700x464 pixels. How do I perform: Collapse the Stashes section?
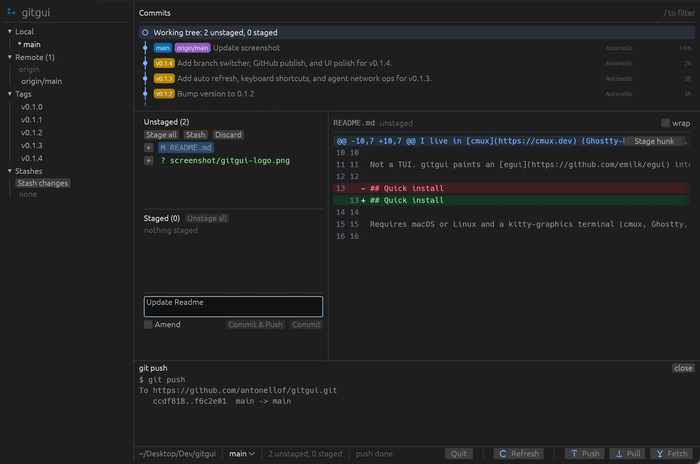(x=10, y=171)
